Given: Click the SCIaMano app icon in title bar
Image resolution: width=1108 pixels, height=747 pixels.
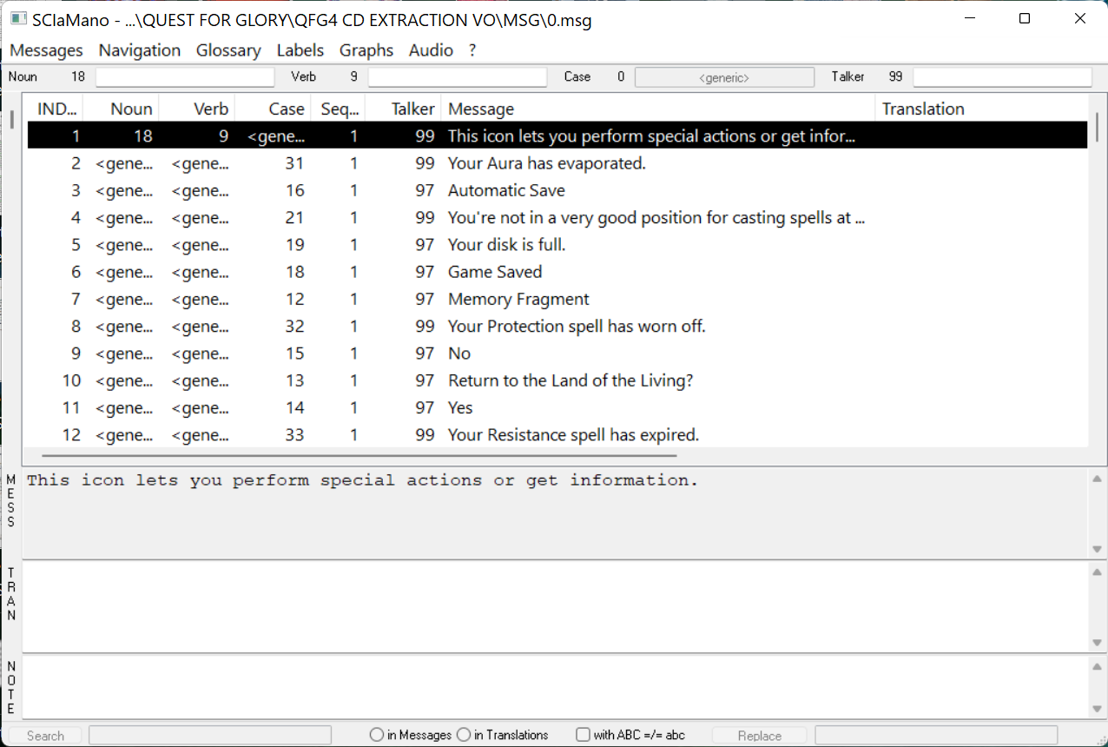Looking at the screenshot, I should [18, 19].
